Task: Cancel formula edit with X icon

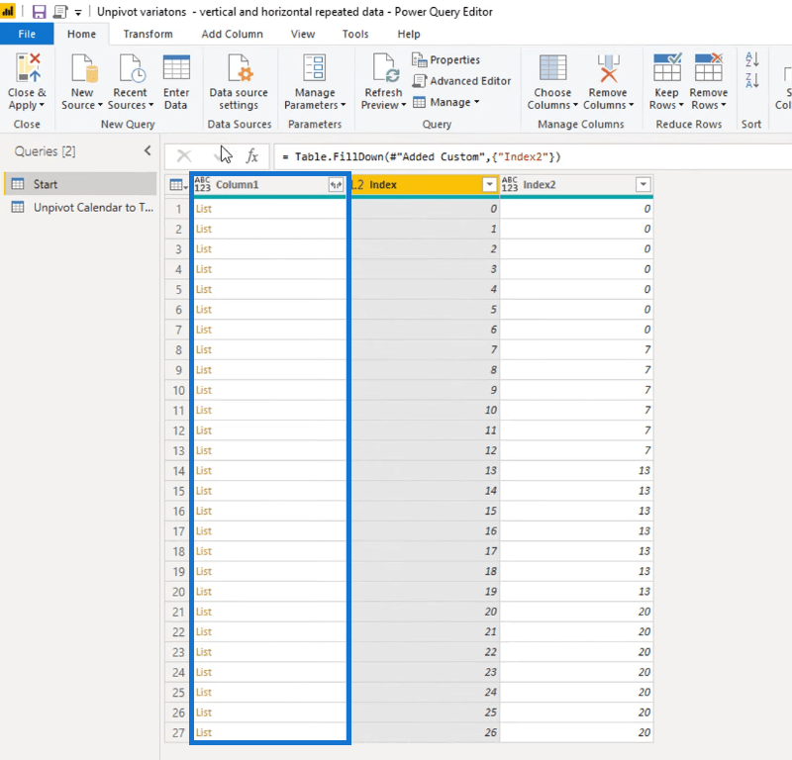Action: coord(184,156)
